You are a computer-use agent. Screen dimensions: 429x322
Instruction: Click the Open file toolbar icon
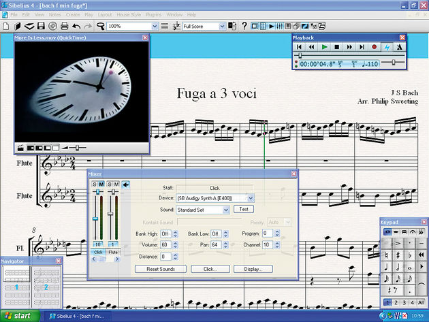pyautogui.click(x=29, y=27)
